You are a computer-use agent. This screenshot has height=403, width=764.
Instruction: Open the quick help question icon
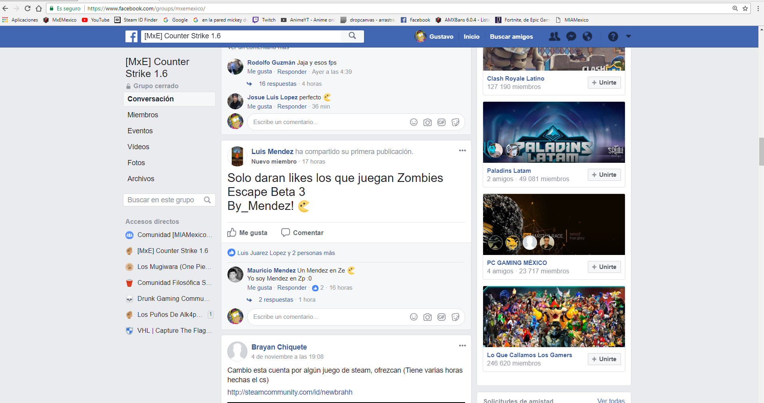point(613,36)
